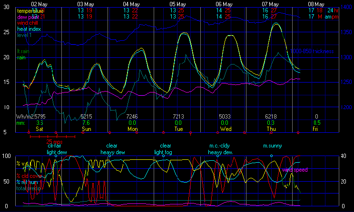Click the '1350' thickness axis value

346,32
